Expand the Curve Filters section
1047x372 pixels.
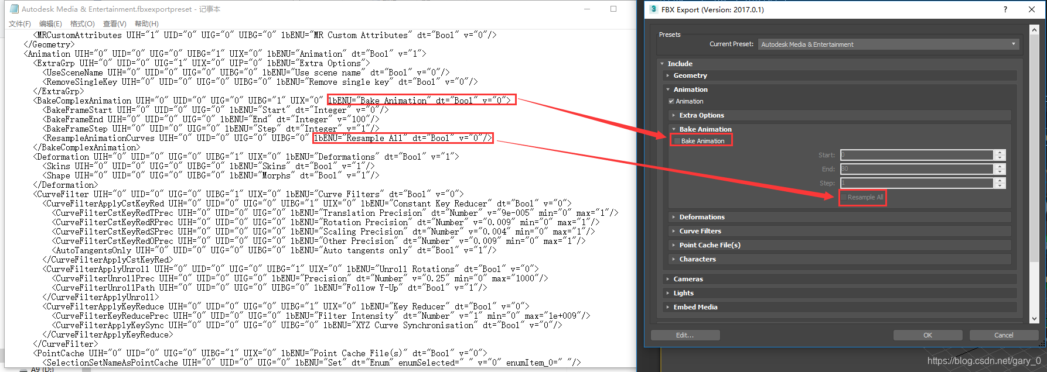[x=674, y=231]
